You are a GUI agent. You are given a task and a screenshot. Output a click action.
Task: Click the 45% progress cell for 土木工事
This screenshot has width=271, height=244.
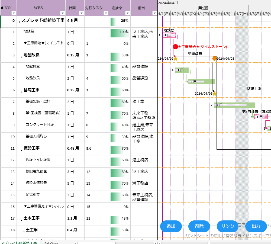tap(120, 220)
